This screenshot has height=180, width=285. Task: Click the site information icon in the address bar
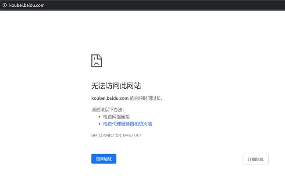(x=4, y=5)
